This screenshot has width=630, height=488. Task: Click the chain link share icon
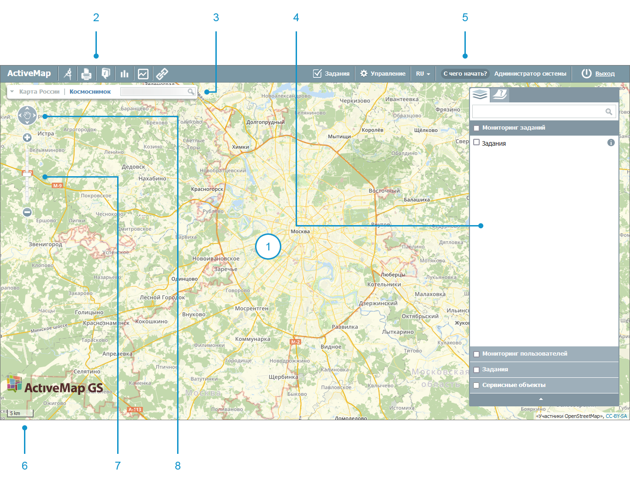(162, 74)
